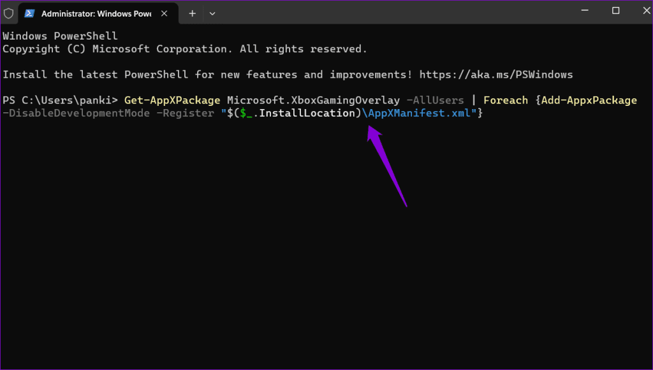653x370 pixels.
Task: Click the PS C:\Users\panki> prompt
Action: 61,100
